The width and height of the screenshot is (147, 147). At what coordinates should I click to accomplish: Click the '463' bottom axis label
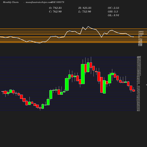click(138, 111)
